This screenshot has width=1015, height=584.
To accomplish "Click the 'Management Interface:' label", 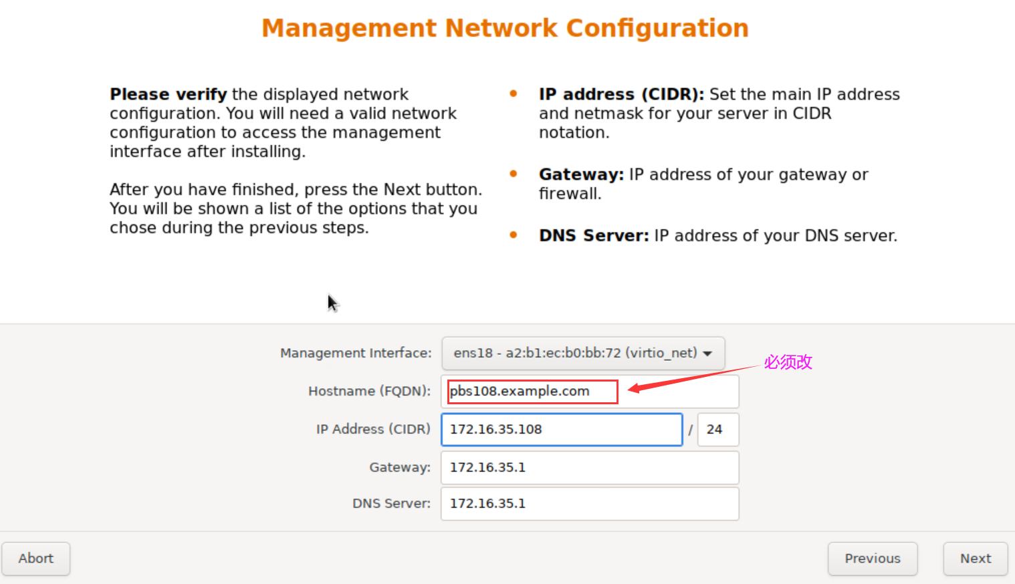I will [356, 353].
